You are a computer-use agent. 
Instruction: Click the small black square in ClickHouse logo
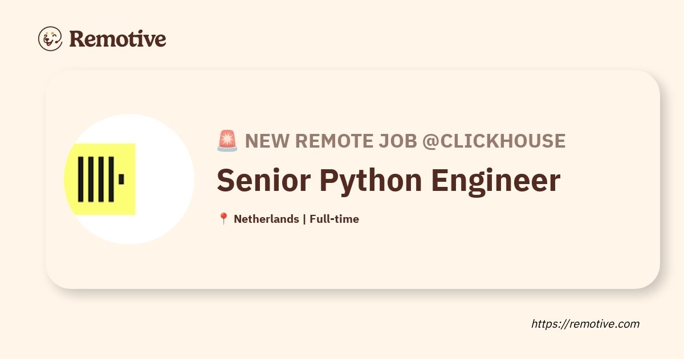coord(121,179)
